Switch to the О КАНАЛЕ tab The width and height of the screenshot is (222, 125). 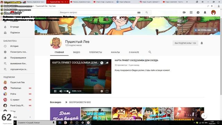point(134,52)
